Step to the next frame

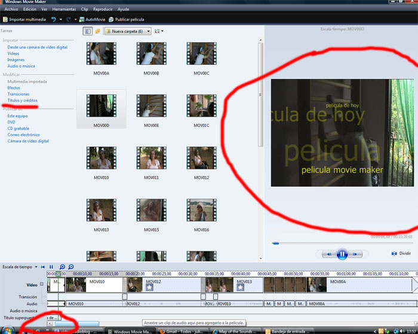coord(355,254)
